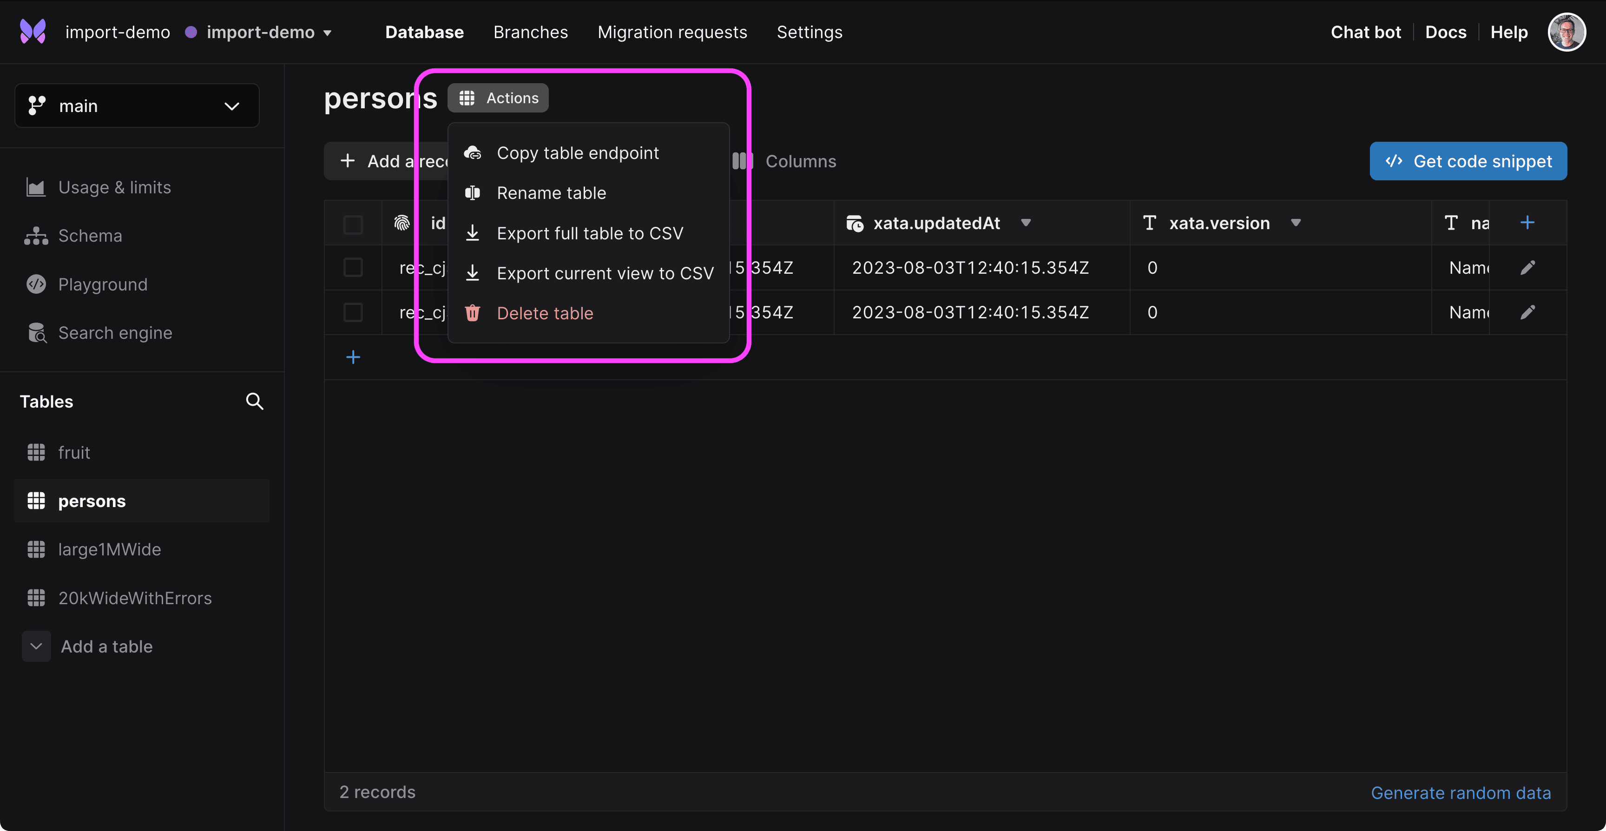Open the Search engine sidebar panel
Screen dimensions: 1606x831
pos(115,332)
